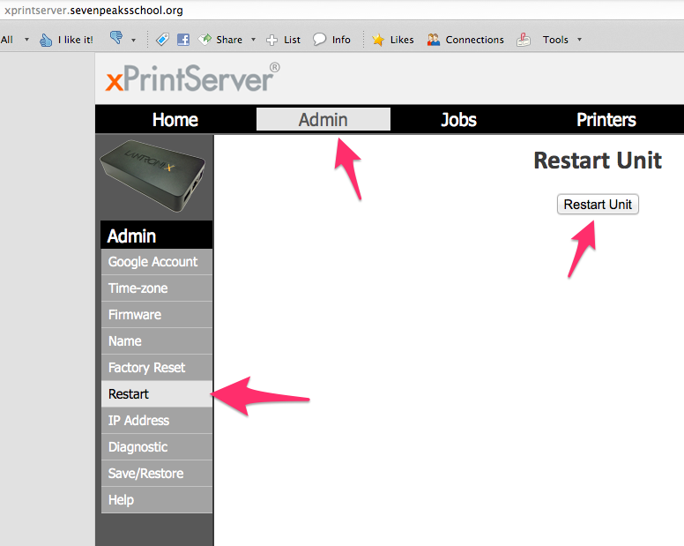Switch to the Home tab
The image size is (684, 546).
(x=175, y=120)
